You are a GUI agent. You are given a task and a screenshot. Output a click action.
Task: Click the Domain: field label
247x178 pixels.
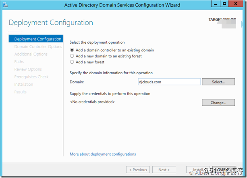pyautogui.click(x=77, y=82)
